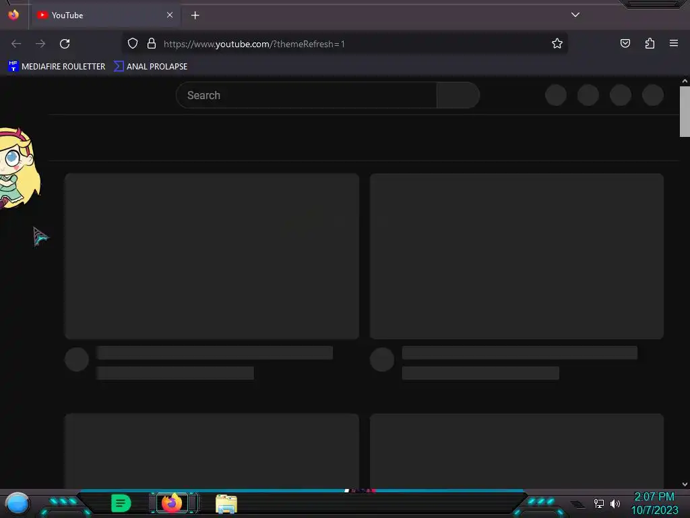Open the second bookmarks toolbar bookmark

point(150,67)
